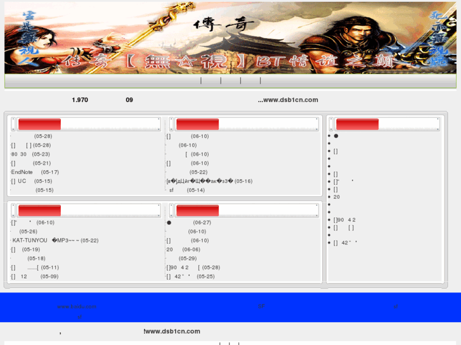Open the entry dated (06-27)

(189, 223)
